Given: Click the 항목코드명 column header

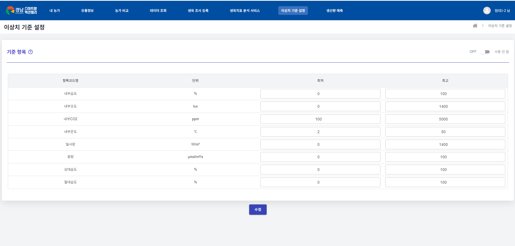Looking at the screenshot, I should (x=70, y=80).
